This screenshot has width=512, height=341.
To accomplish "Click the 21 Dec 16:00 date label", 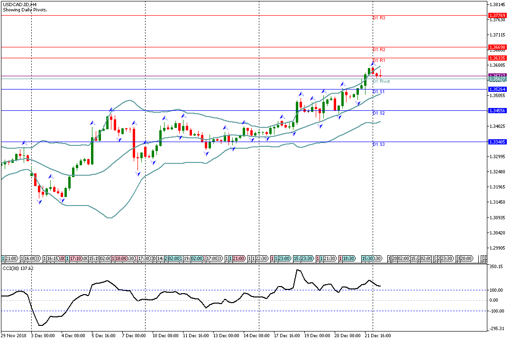I will (x=378, y=335).
